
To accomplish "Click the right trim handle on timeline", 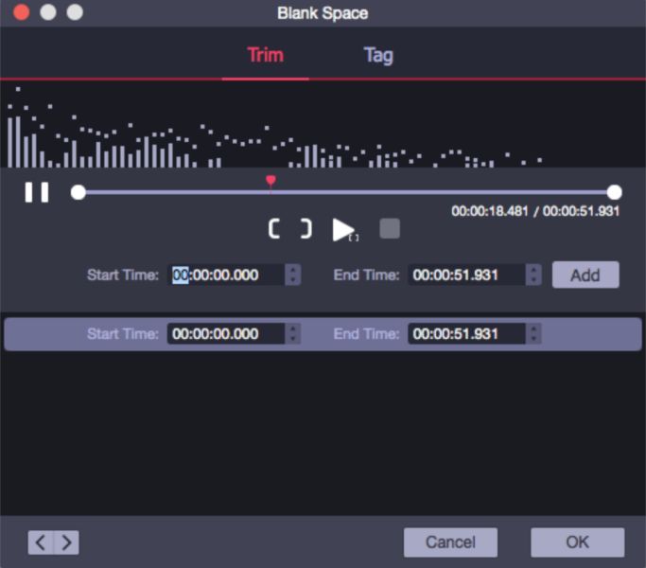I will coord(614,192).
